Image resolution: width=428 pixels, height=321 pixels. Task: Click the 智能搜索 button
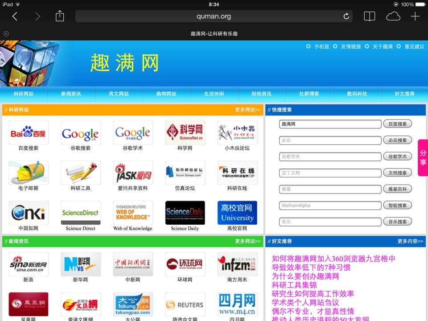click(397, 205)
